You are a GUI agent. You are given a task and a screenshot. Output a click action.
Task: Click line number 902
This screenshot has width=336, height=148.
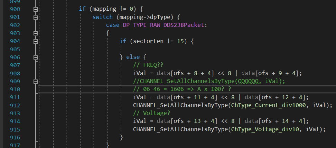coord(15,25)
